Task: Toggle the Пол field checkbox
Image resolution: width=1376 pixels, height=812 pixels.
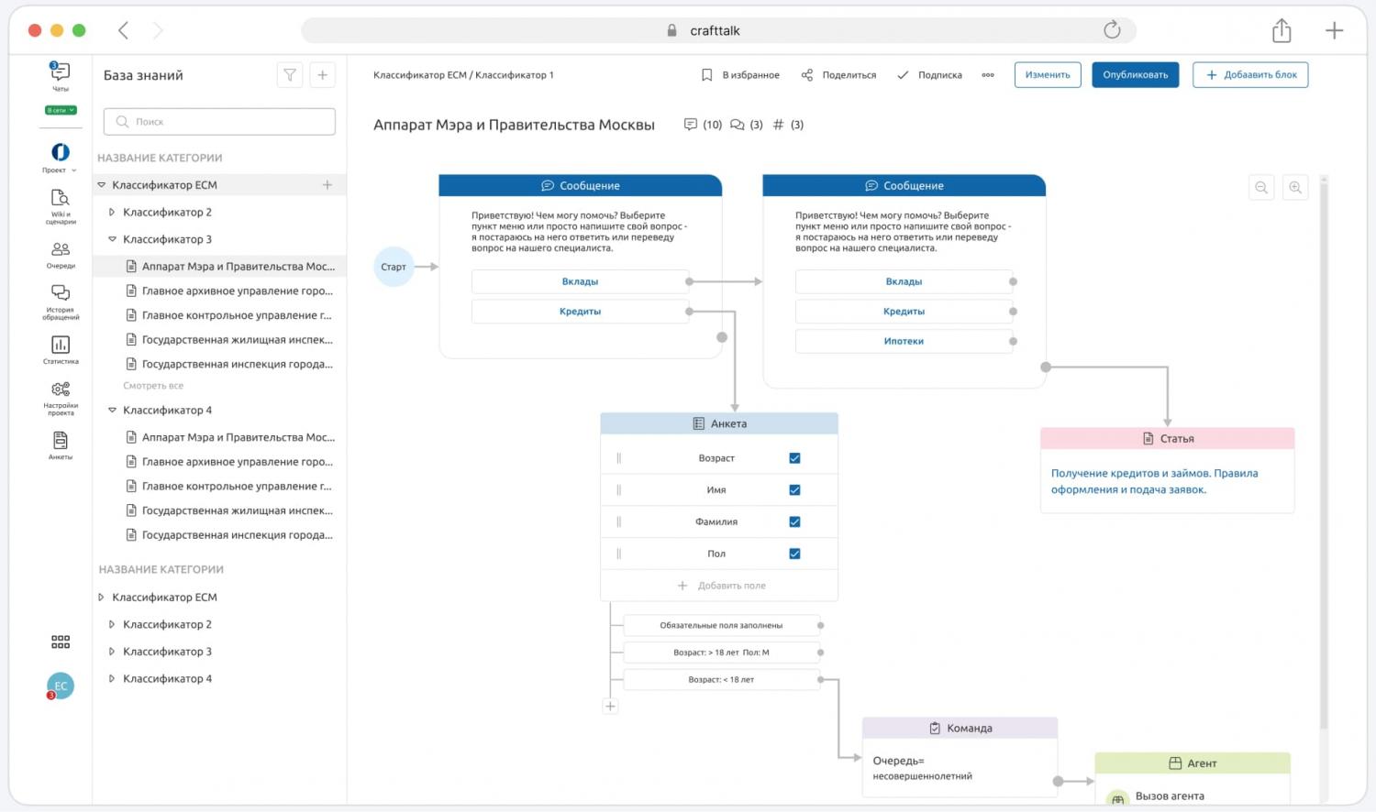Action: pos(794,554)
